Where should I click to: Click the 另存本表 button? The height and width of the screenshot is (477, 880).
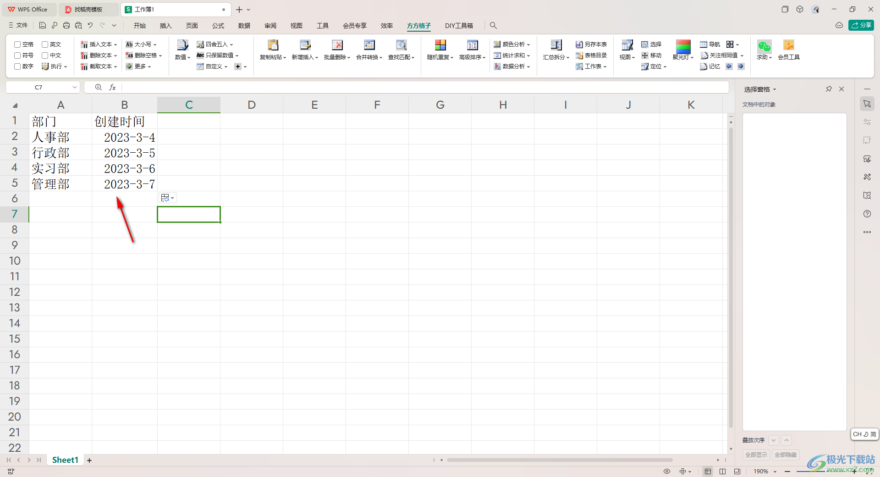click(x=591, y=44)
